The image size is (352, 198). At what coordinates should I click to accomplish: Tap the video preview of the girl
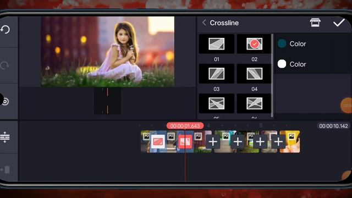pyautogui.click(x=108, y=52)
